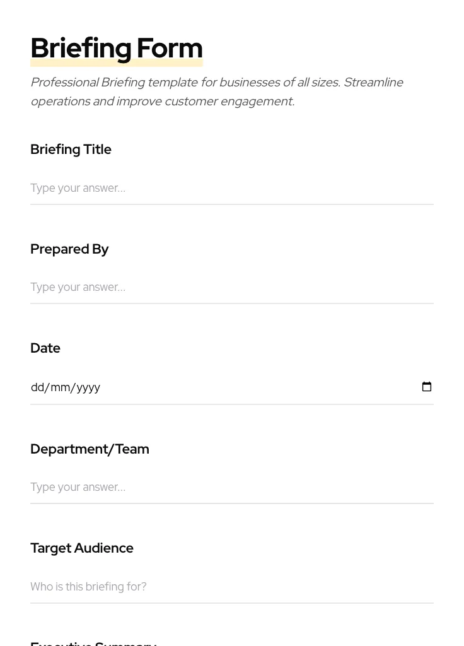Click the partially visible Executive Summary label
The width and height of the screenshot is (464, 646).
(x=93, y=642)
